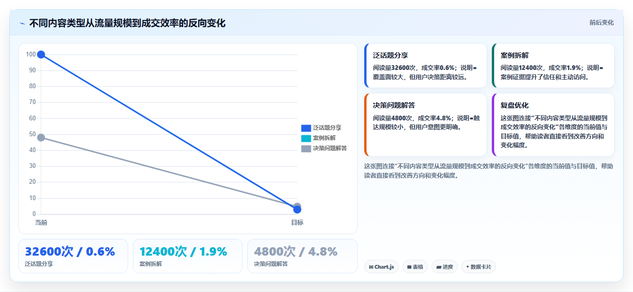Image resolution: width=633 pixels, height=292 pixels.
Task: Select the 12400次 / 1.9% stat card
Action: pos(187,256)
